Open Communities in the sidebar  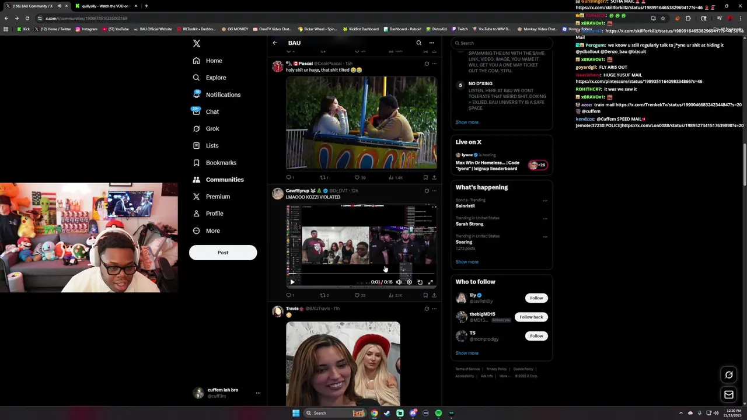(218, 180)
